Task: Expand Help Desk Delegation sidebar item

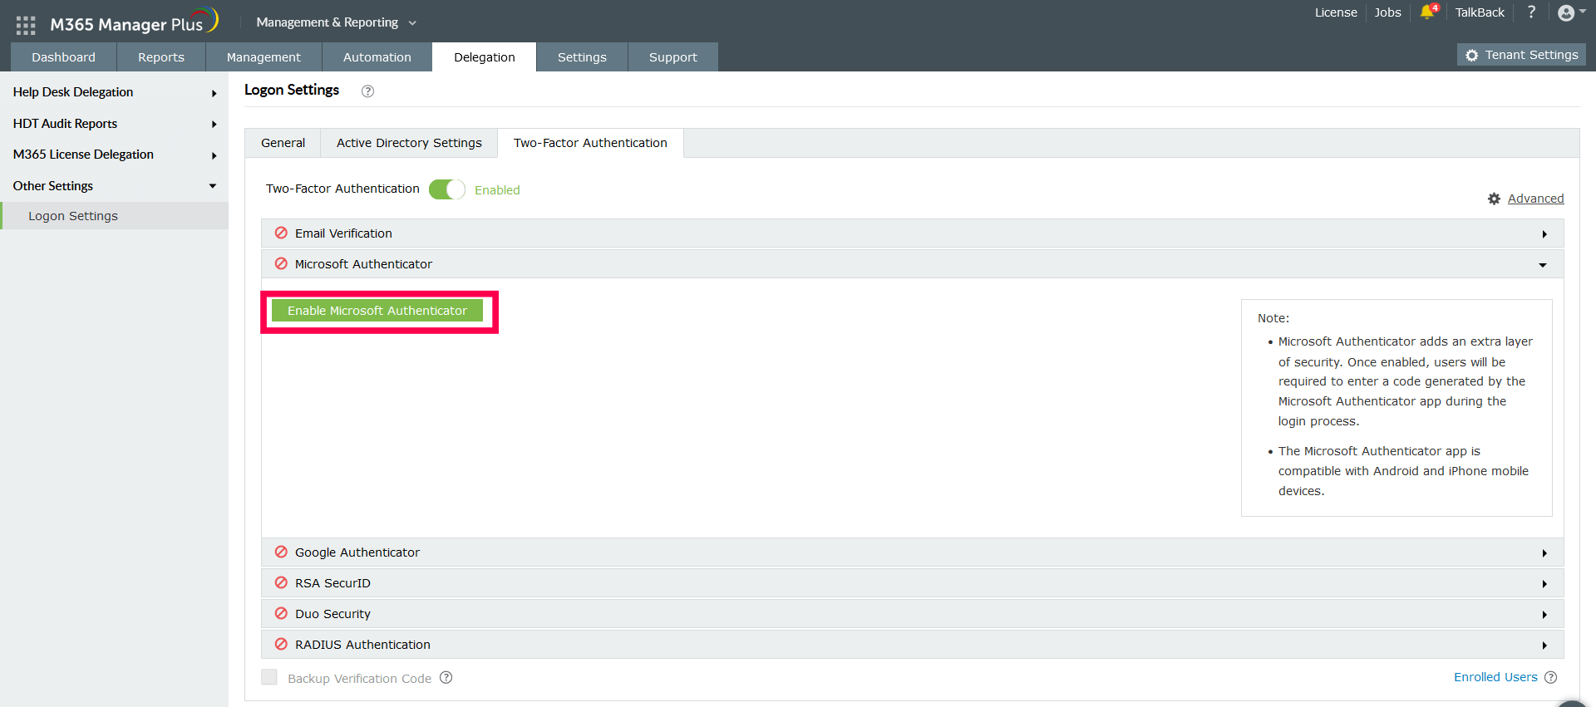Action: point(114,92)
